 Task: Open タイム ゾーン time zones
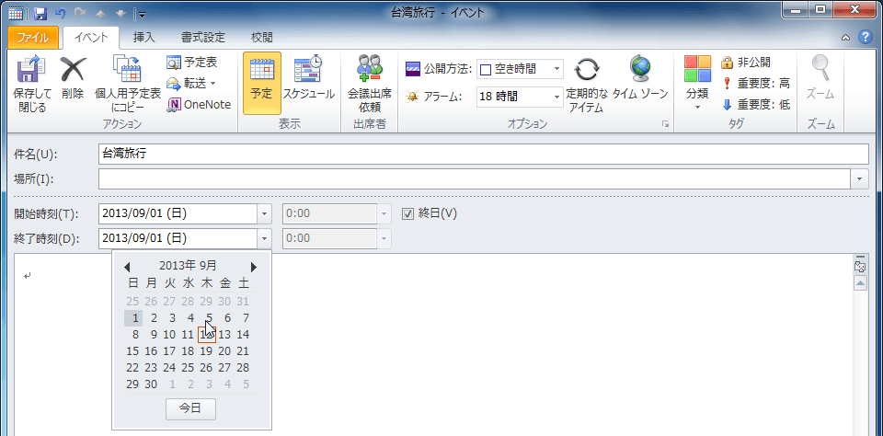640,79
